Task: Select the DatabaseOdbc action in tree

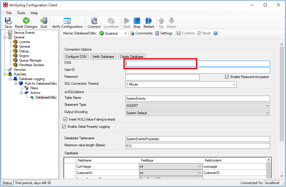Action: click(46, 97)
